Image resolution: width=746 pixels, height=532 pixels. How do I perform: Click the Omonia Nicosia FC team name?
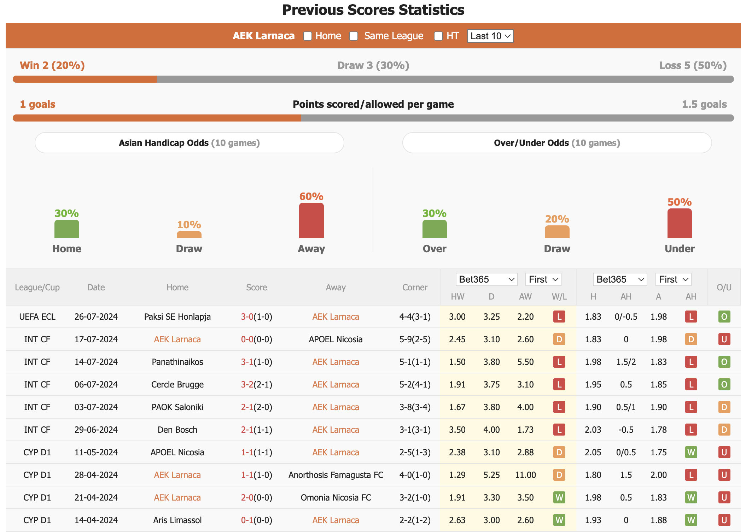[336, 498]
